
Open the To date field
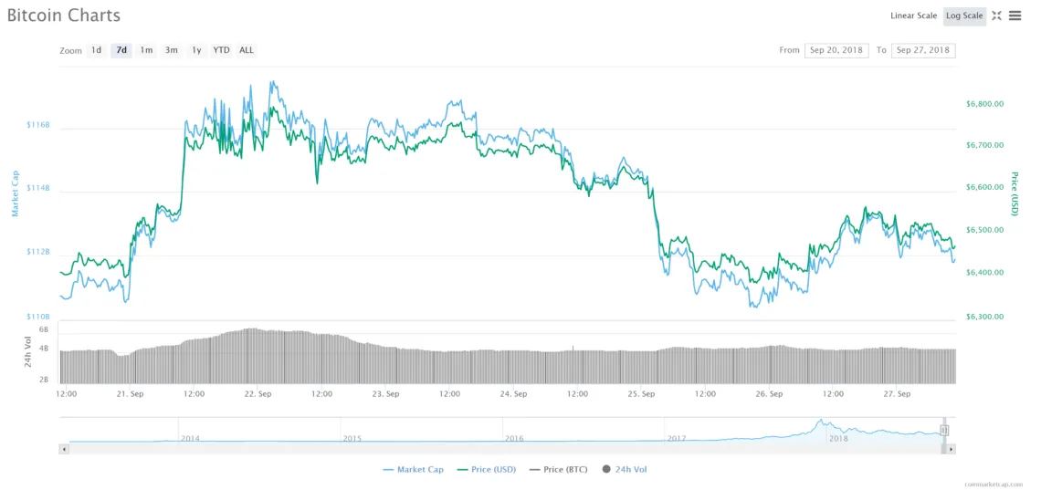[923, 50]
